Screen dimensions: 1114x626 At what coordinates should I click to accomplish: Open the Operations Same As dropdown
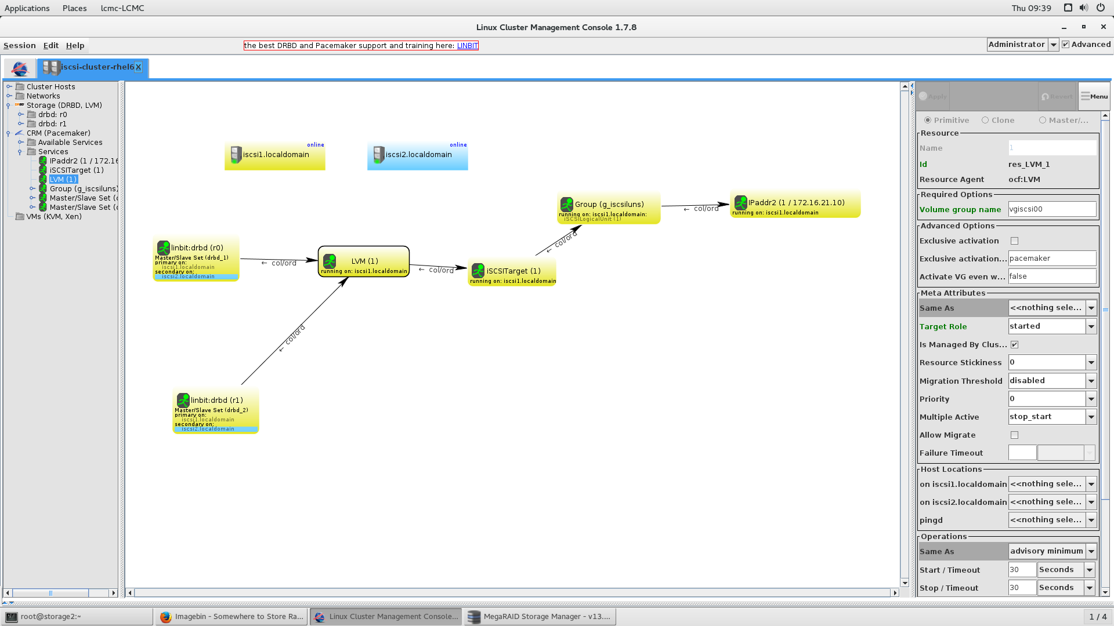1091,551
